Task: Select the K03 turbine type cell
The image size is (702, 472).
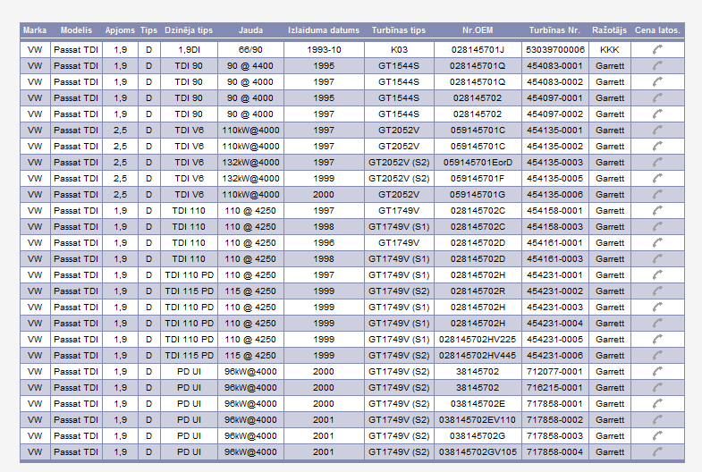Action: 399,50
